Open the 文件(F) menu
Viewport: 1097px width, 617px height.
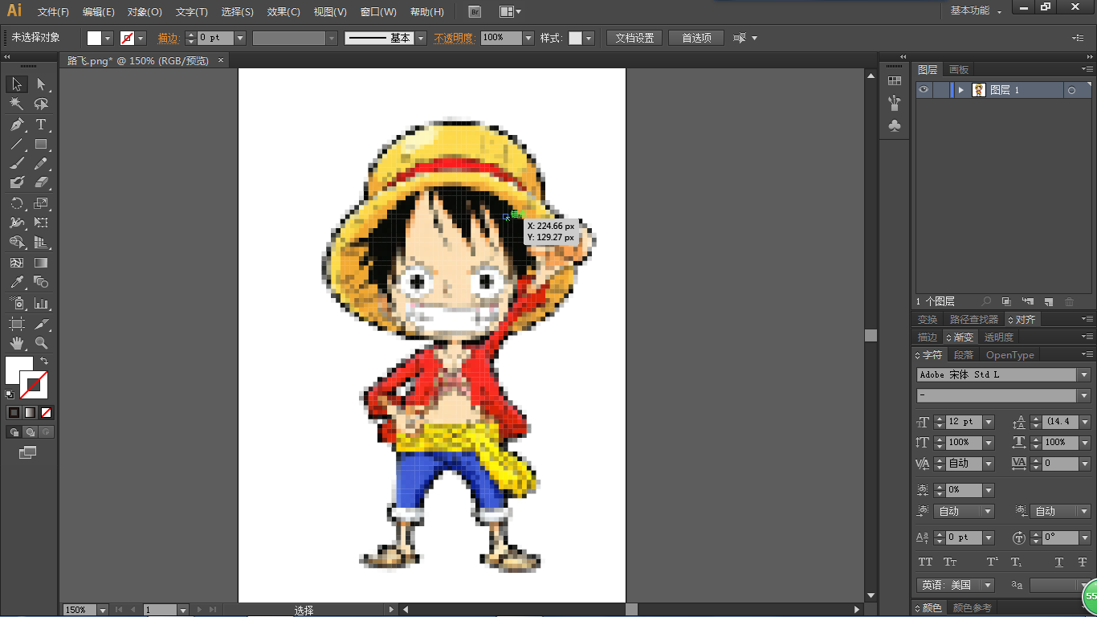click(53, 12)
